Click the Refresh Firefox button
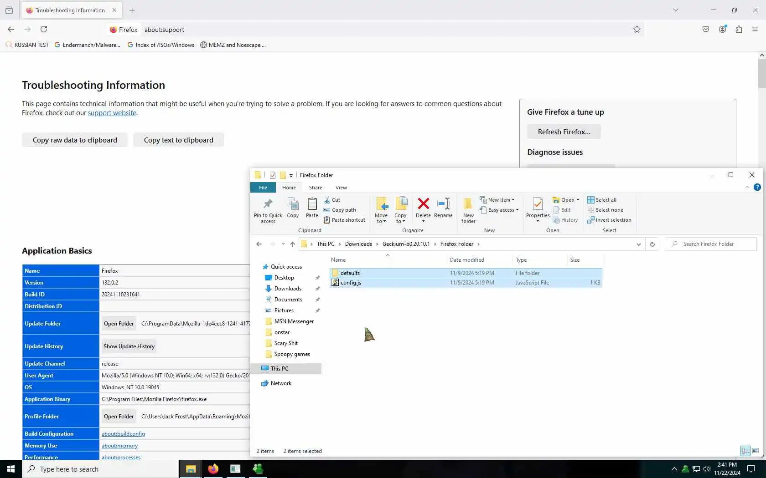The width and height of the screenshot is (766, 478). pos(564,132)
